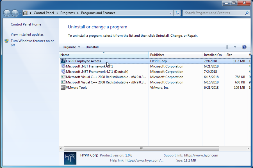253x168 pixels.
Task: Maximize the Programs and Features window
Action: click(234, 3)
